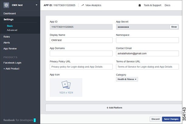
Task: Open Docs menu
Action: pyautogui.click(x=167, y=5)
